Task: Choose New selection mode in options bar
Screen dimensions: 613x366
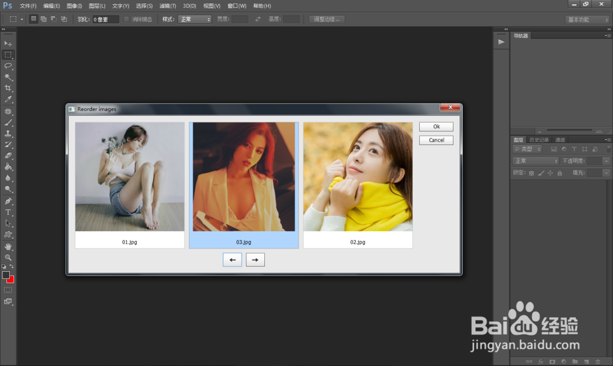Action: 34,19
